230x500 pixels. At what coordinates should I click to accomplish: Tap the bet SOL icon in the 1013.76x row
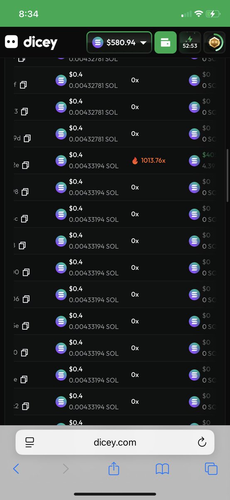[61, 160]
